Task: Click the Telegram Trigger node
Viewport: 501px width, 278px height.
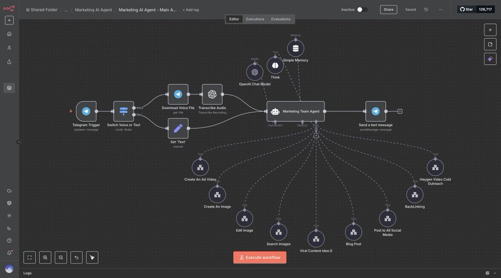Action: tap(86, 111)
